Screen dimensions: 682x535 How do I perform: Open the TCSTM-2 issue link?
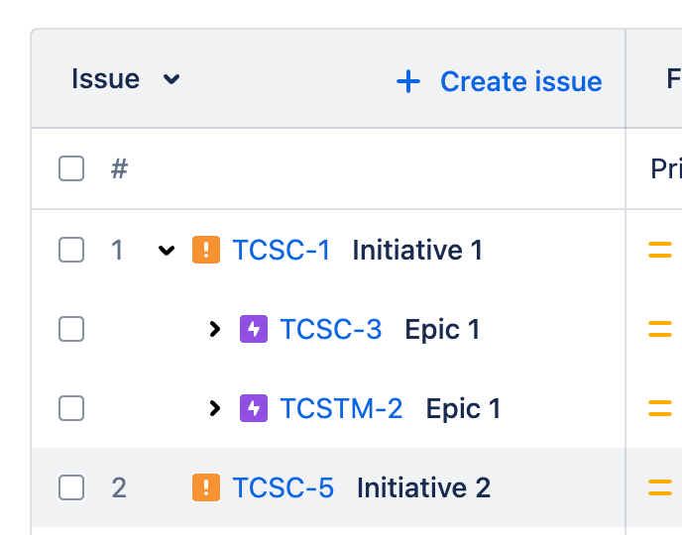341,408
